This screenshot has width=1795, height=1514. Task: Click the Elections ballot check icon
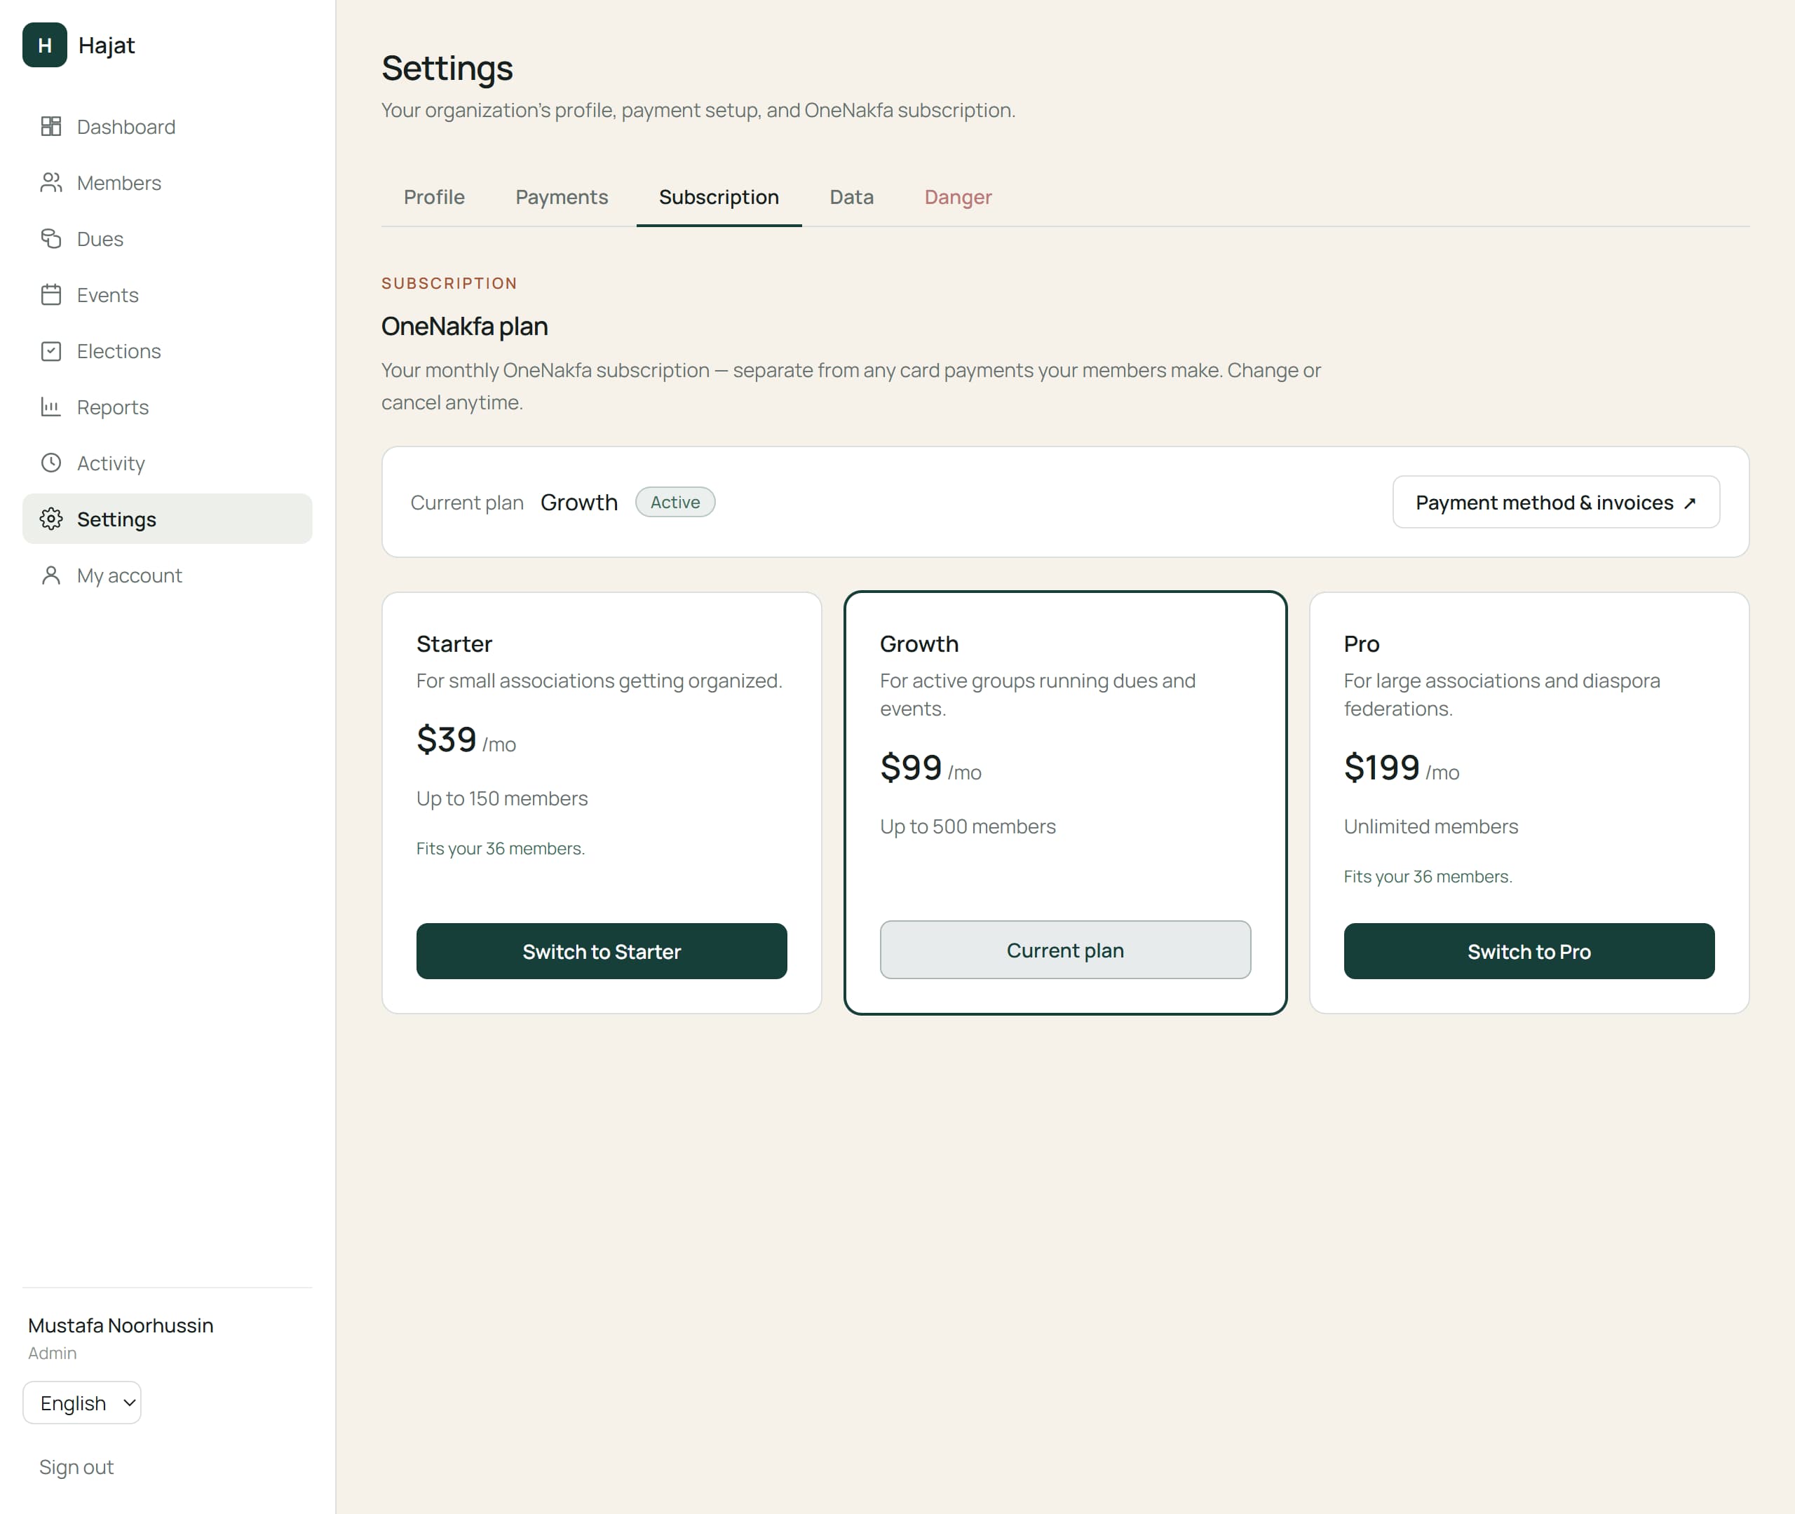tap(51, 351)
